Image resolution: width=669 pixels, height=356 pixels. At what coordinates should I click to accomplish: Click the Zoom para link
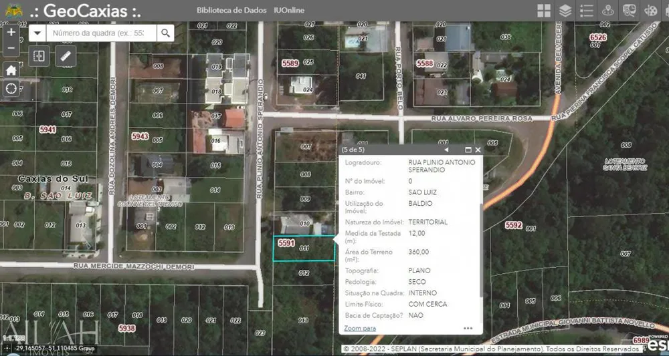(360, 329)
